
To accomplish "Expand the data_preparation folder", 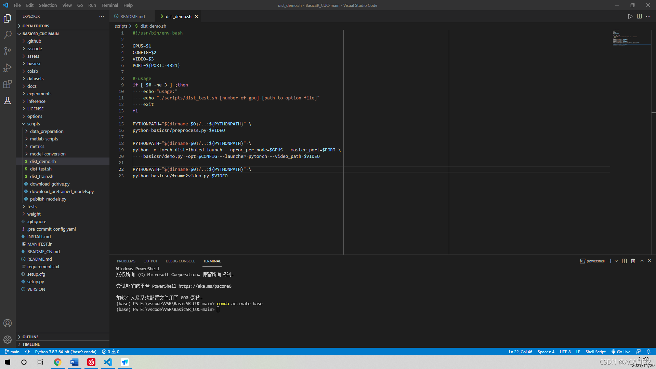I will [63, 131].
